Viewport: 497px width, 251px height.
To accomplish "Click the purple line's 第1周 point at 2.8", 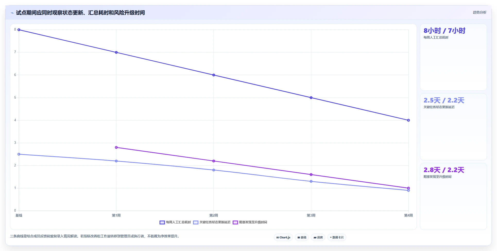I will pyautogui.click(x=116, y=147).
